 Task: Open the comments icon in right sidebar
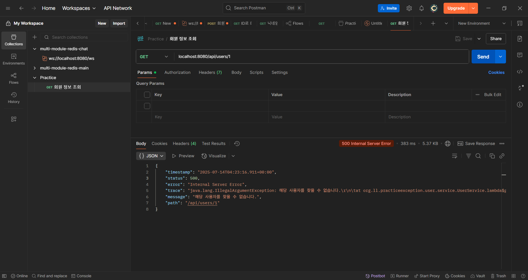click(x=520, y=55)
